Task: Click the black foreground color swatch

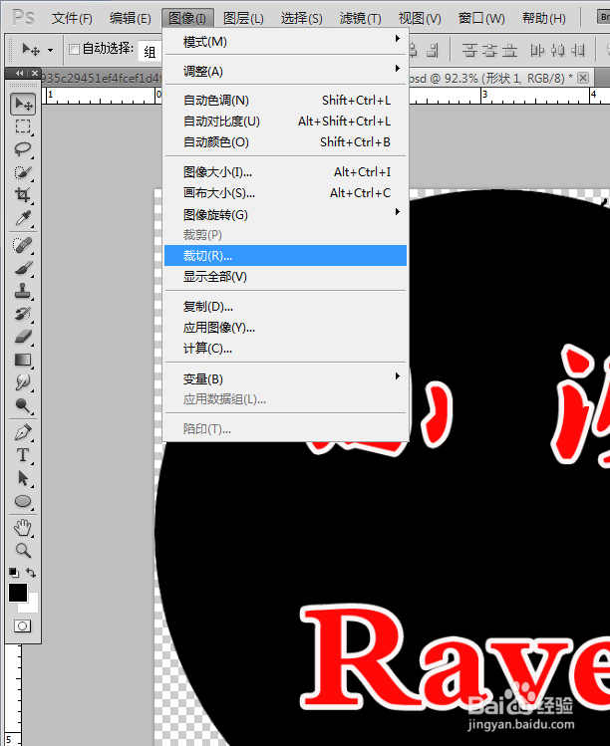Action: (18, 593)
